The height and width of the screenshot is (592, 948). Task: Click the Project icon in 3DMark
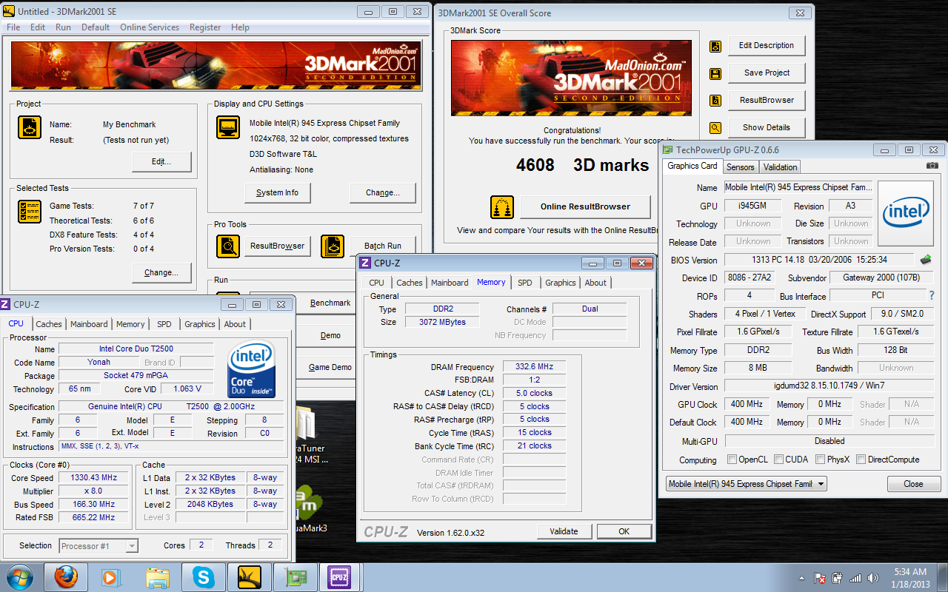30,127
